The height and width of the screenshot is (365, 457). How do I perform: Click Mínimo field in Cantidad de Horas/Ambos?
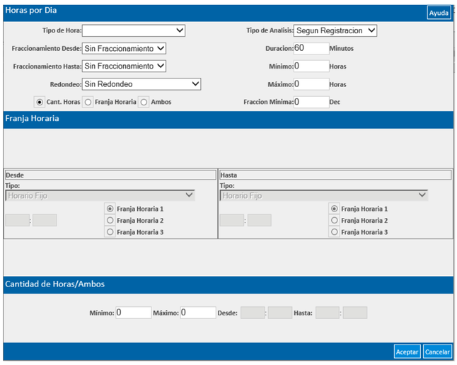[x=134, y=313]
